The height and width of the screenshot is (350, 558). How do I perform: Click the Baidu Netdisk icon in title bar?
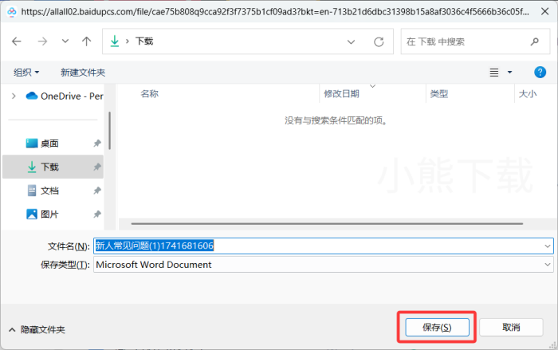(x=12, y=12)
